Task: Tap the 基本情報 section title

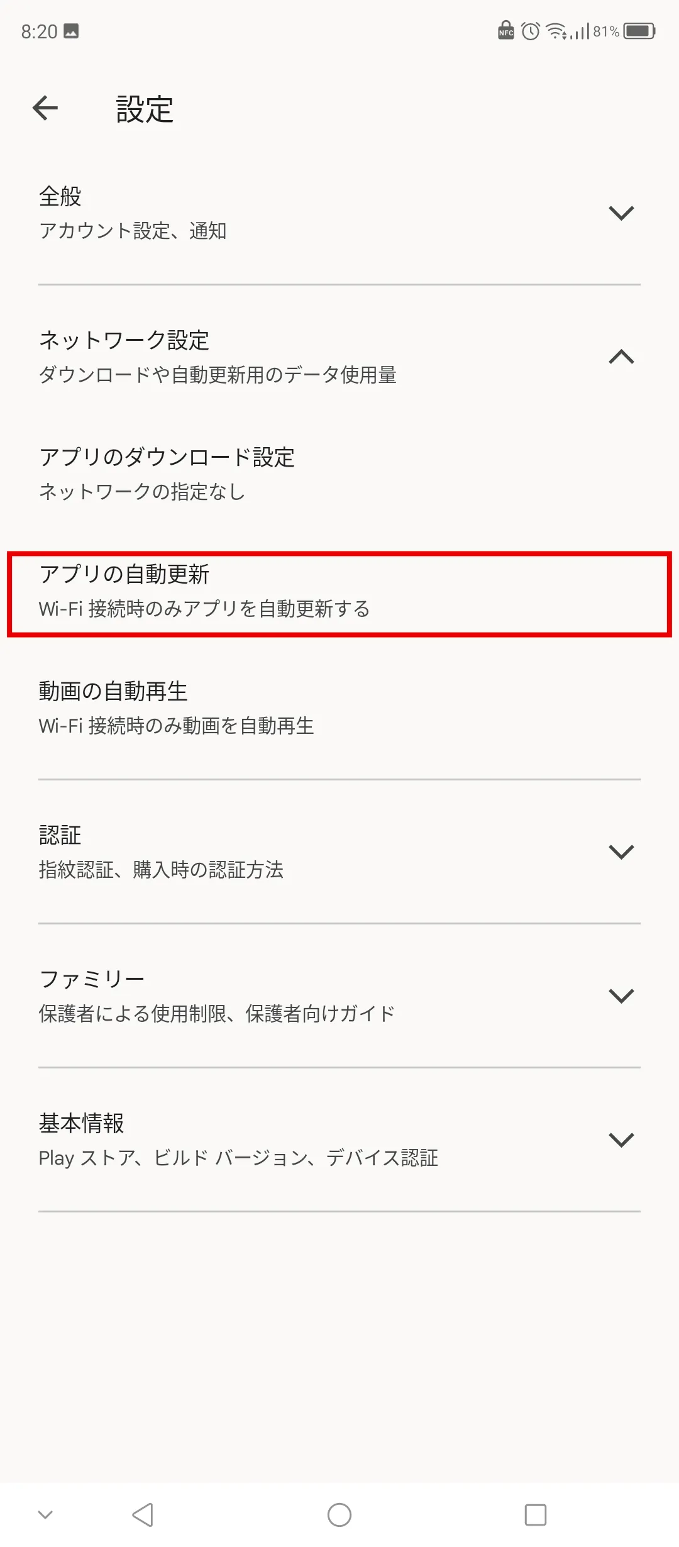Action: tap(81, 1123)
